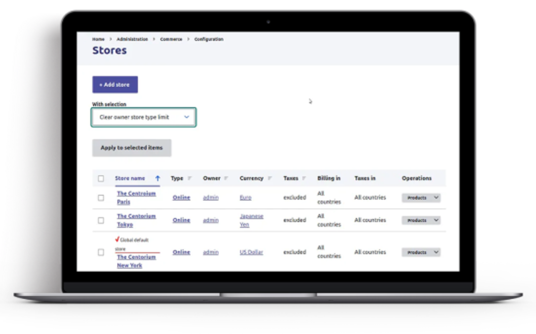Select The Centorium Tokyo row checkbox
The image size is (536, 334).
(x=101, y=221)
